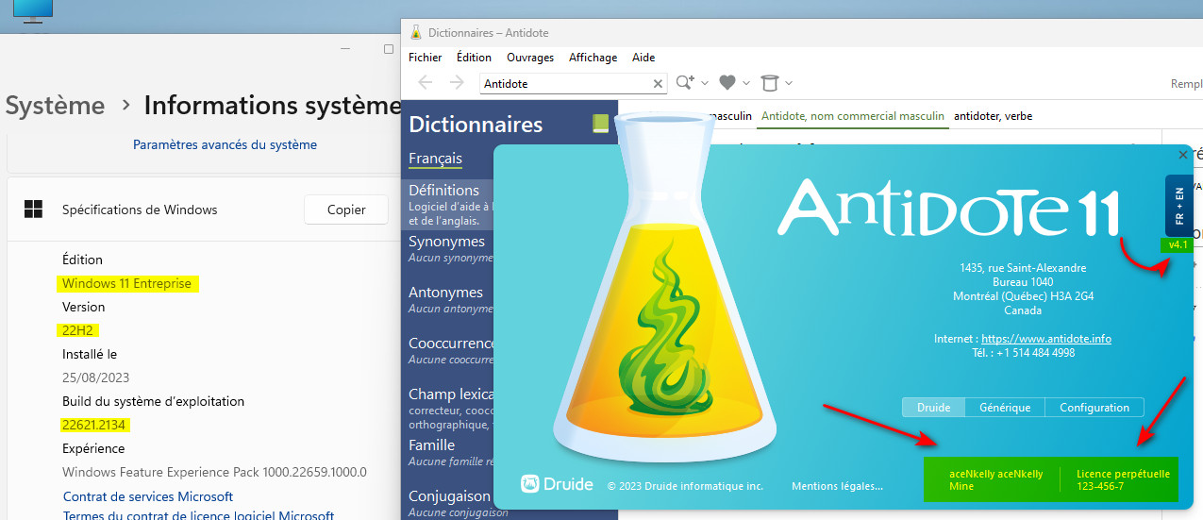
Task: Select the Générique tab
Action: pos(1005,408)
